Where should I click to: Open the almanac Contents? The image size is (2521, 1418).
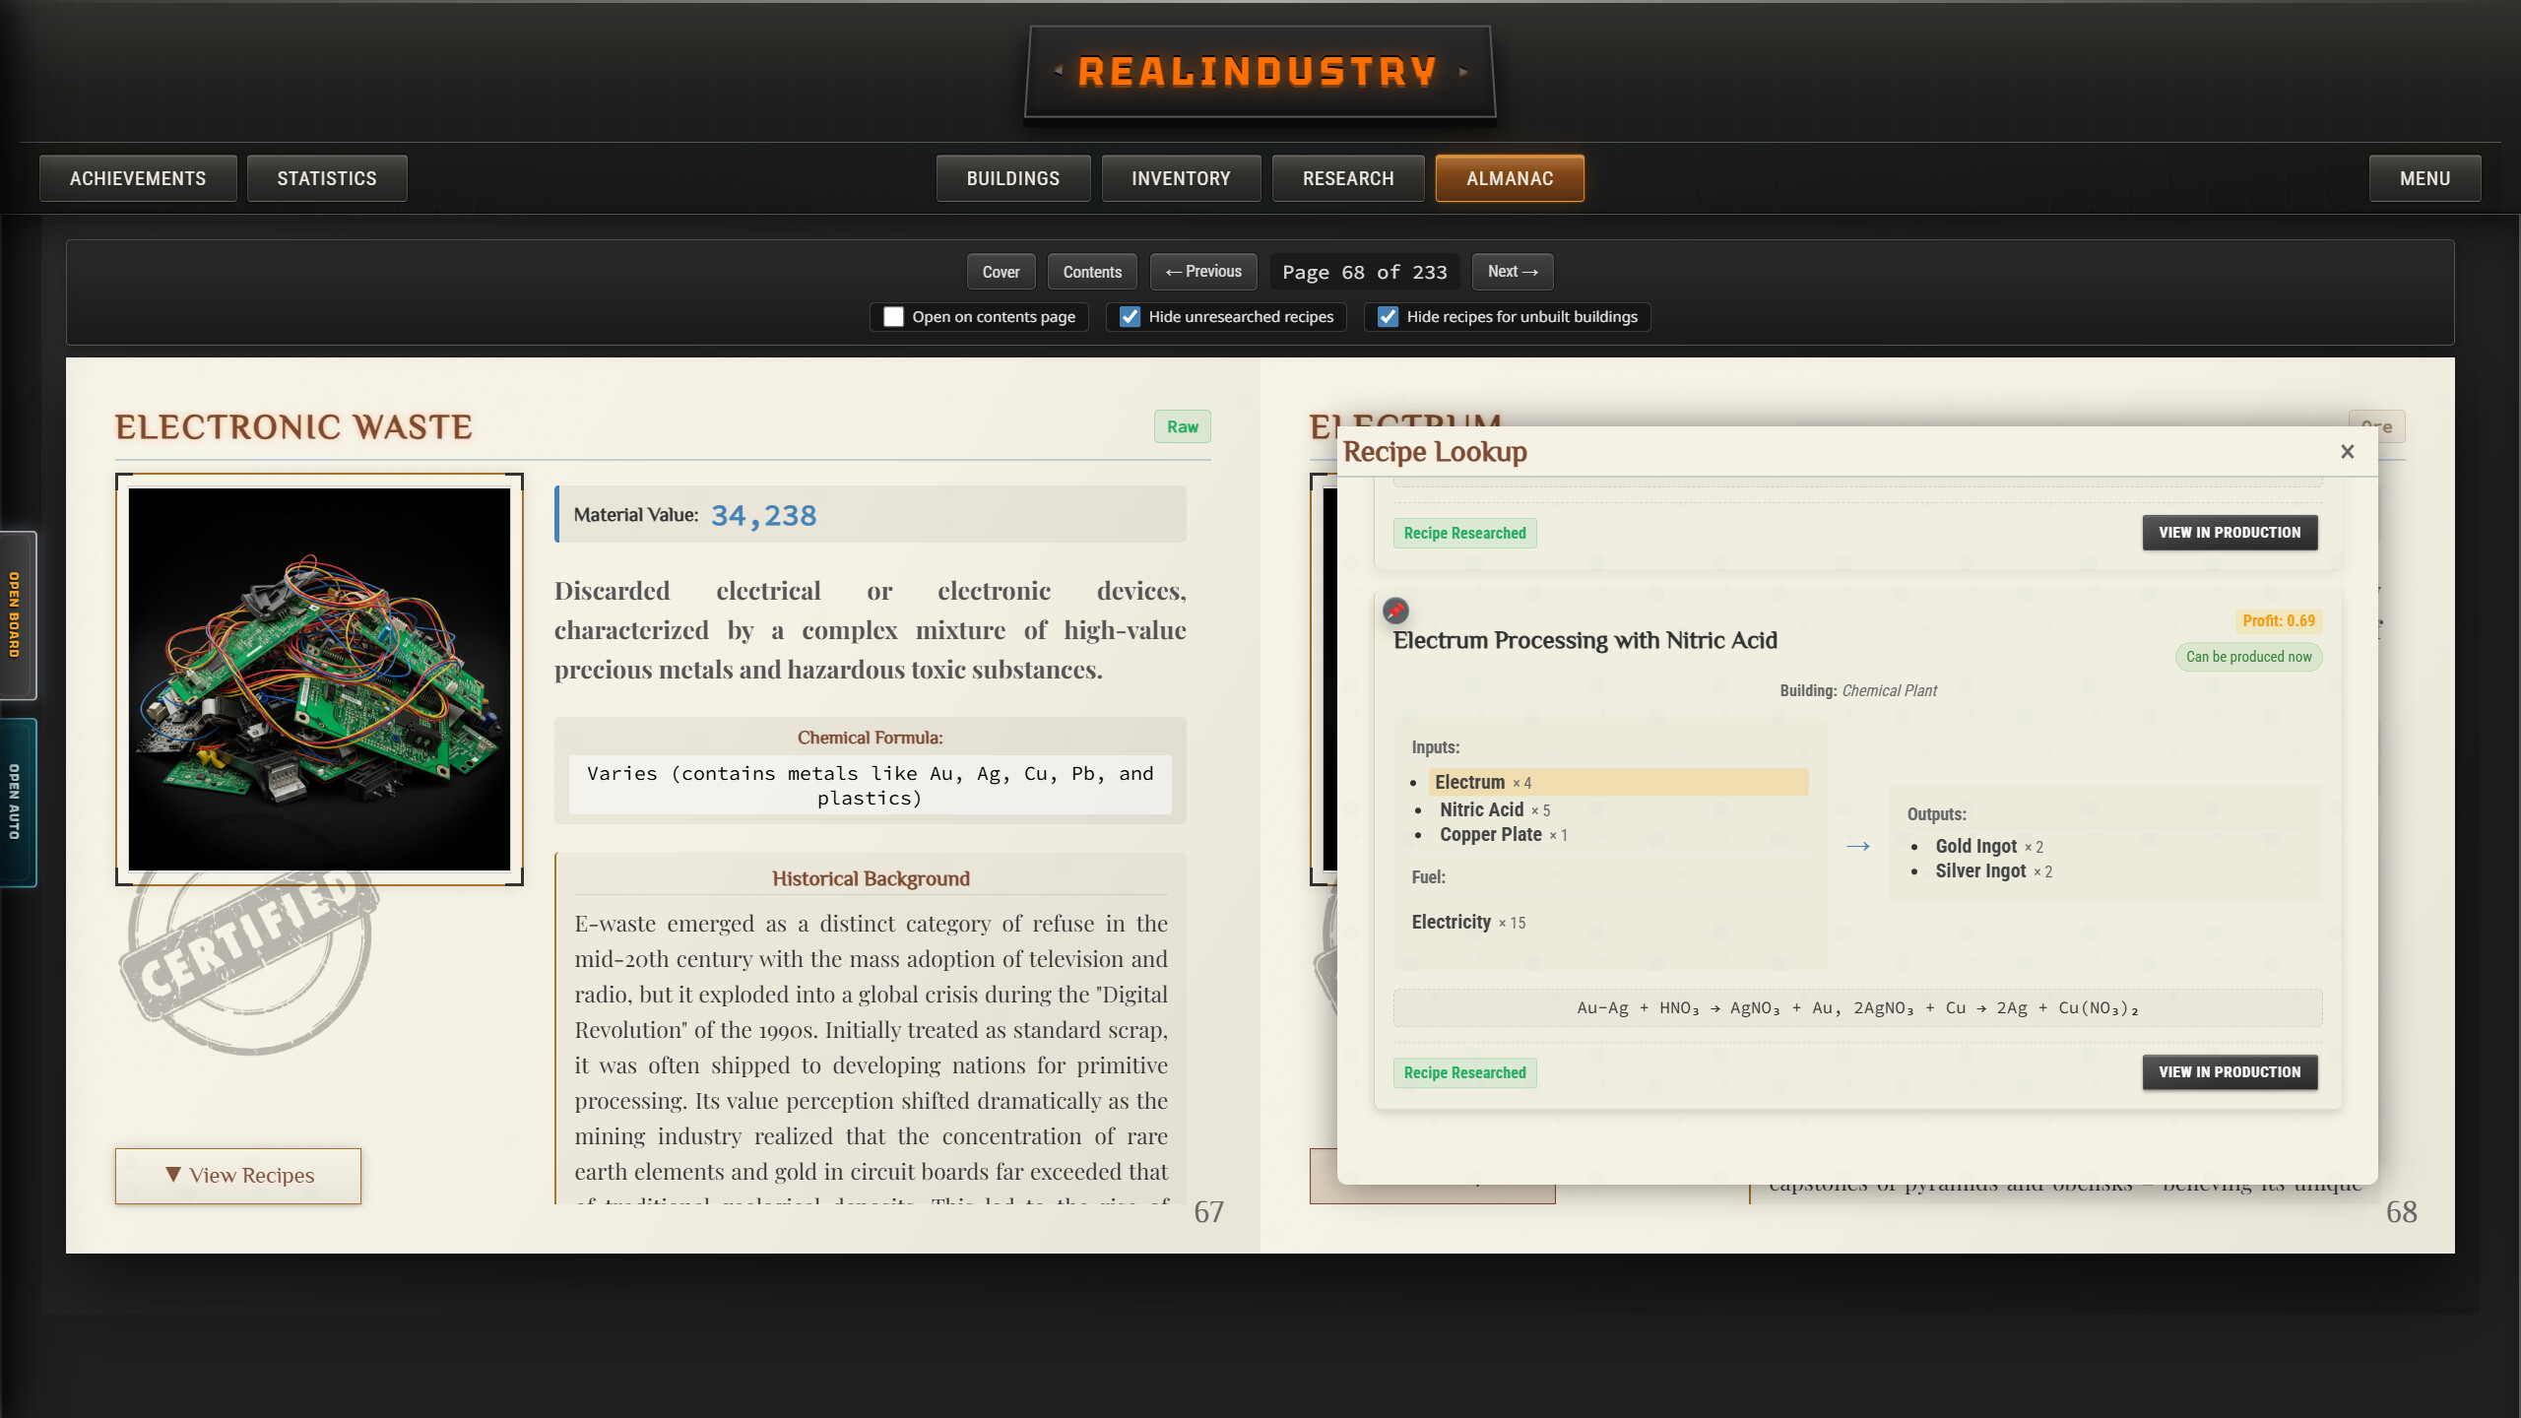click(1092, 272)
